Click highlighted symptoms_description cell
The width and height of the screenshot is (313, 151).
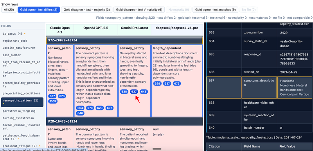pyautogui.click(x=259, y=87)
